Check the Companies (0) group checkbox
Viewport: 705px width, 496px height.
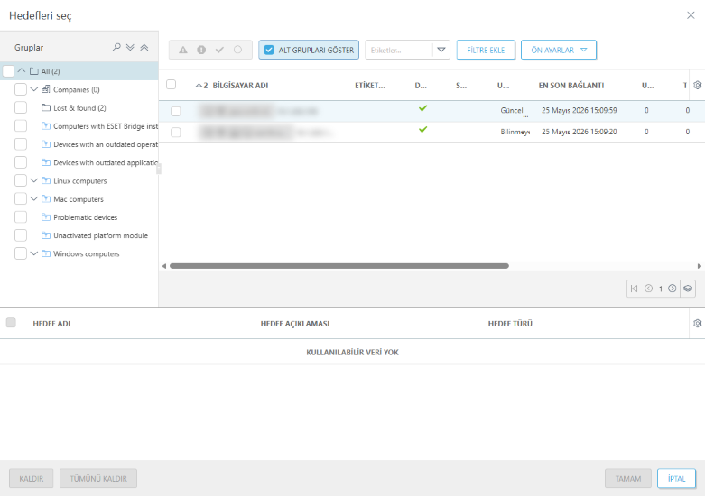[21, 89]
